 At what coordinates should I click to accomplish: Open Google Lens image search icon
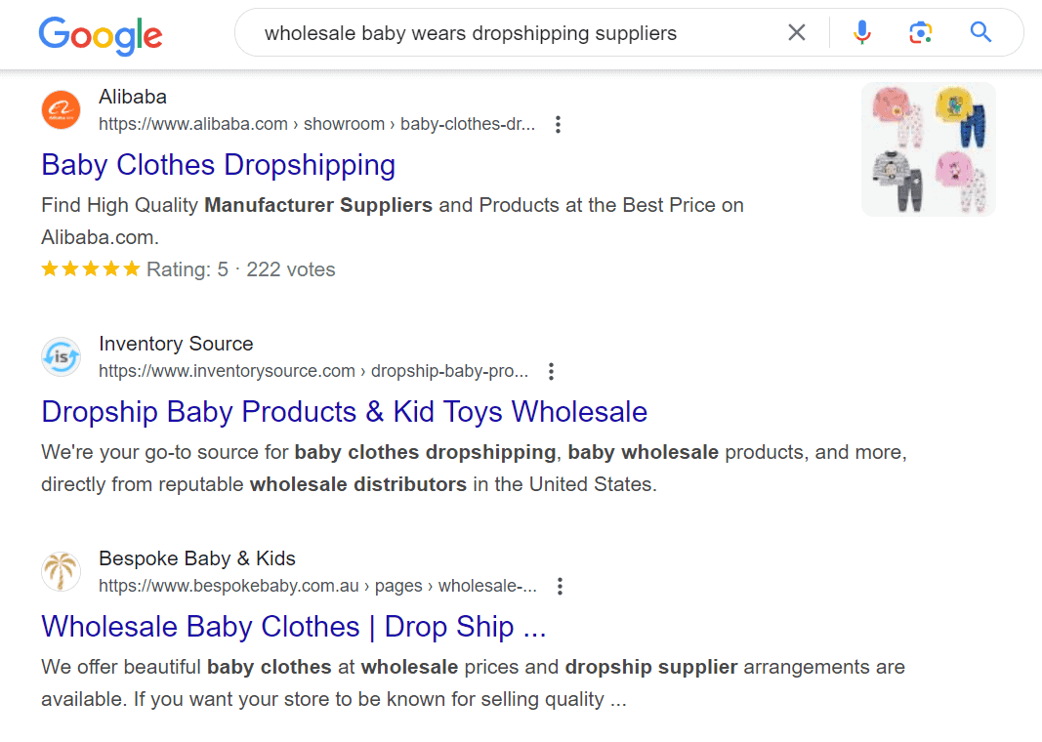coord(920,32)
